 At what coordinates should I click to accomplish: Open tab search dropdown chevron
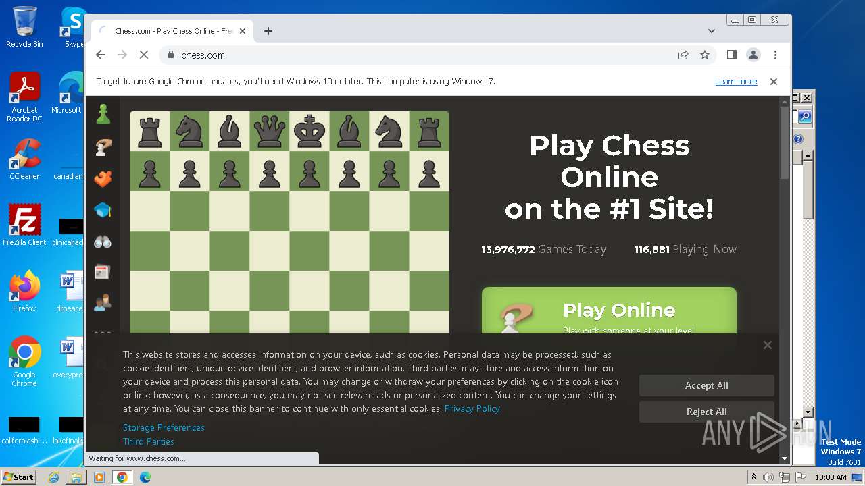pyautogui.click(x=711, y=31)
